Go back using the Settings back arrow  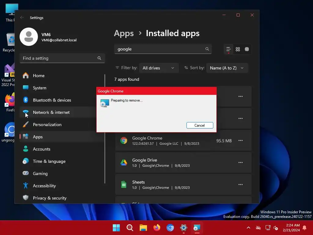(22, 17)
